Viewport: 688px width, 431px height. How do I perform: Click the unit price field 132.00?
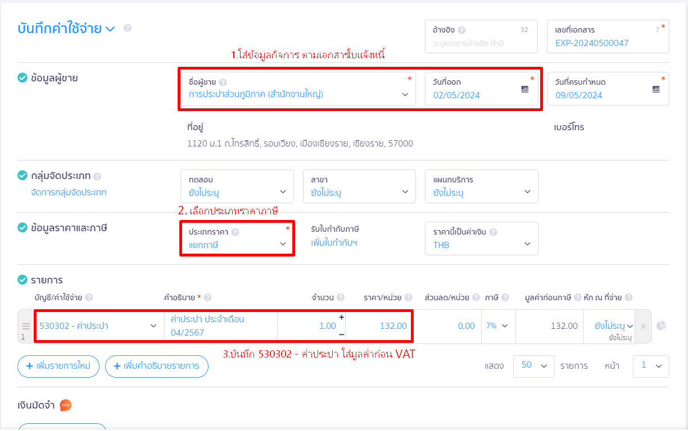[x=379, y=326]
